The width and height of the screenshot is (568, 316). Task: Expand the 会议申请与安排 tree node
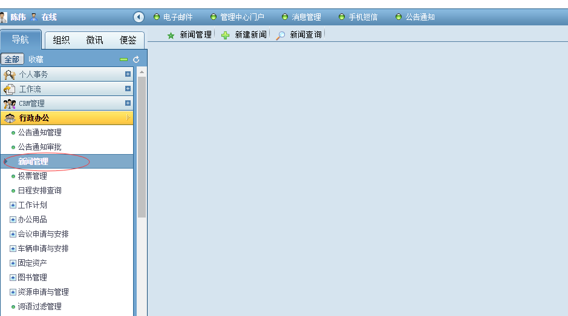(x=13, y=234)
